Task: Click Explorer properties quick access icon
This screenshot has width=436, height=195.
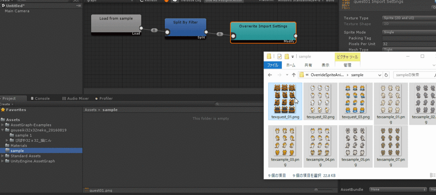Action: click(279, 57)
